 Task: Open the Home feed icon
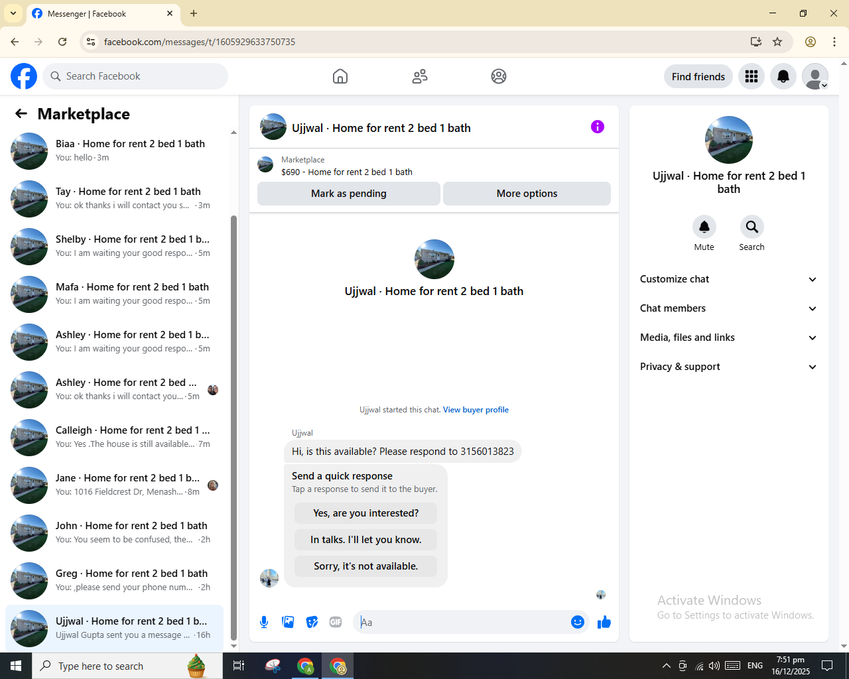tap(340, 76)
